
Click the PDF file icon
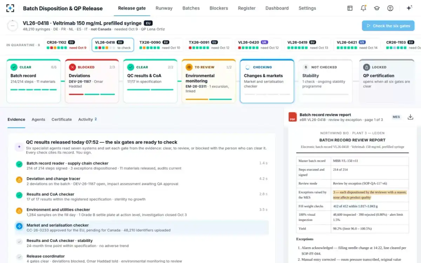(x=293, y=117)
